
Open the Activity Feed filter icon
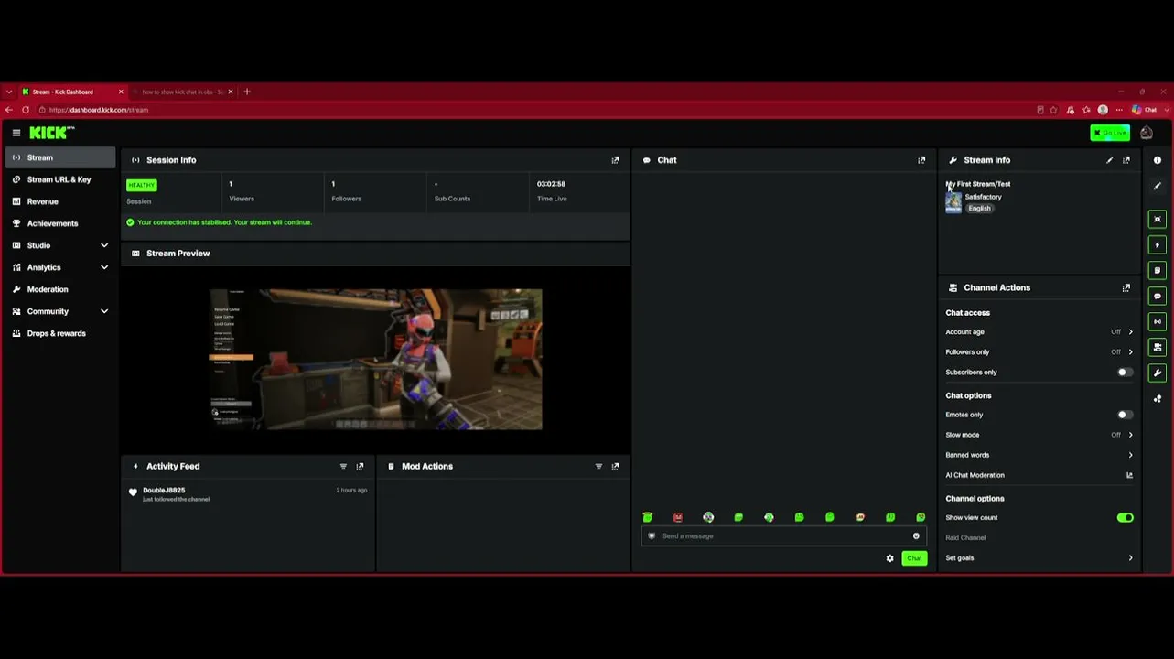point(343,466)
